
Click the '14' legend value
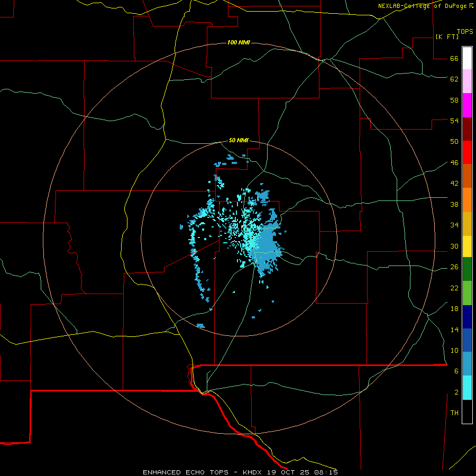coord(454,329)
